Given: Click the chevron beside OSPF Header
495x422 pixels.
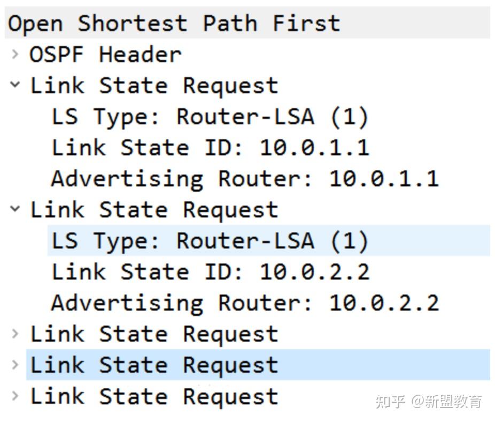Looking at the screenshot, I should 14,54.
